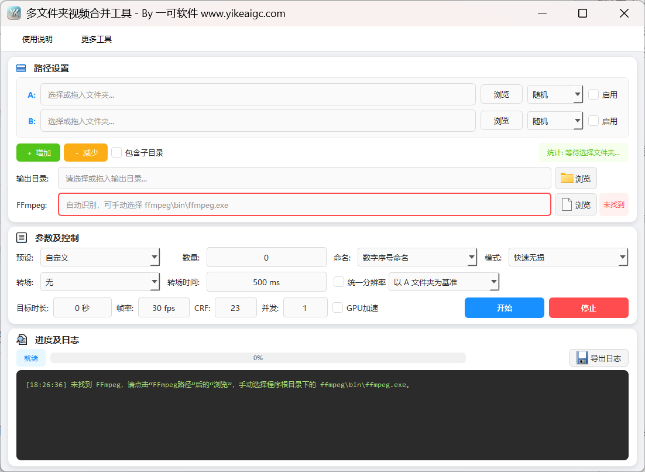Click the folder A path input field
Image resolution: width=645 pixels, height=472 pixels.
click(x=258, y=95)
